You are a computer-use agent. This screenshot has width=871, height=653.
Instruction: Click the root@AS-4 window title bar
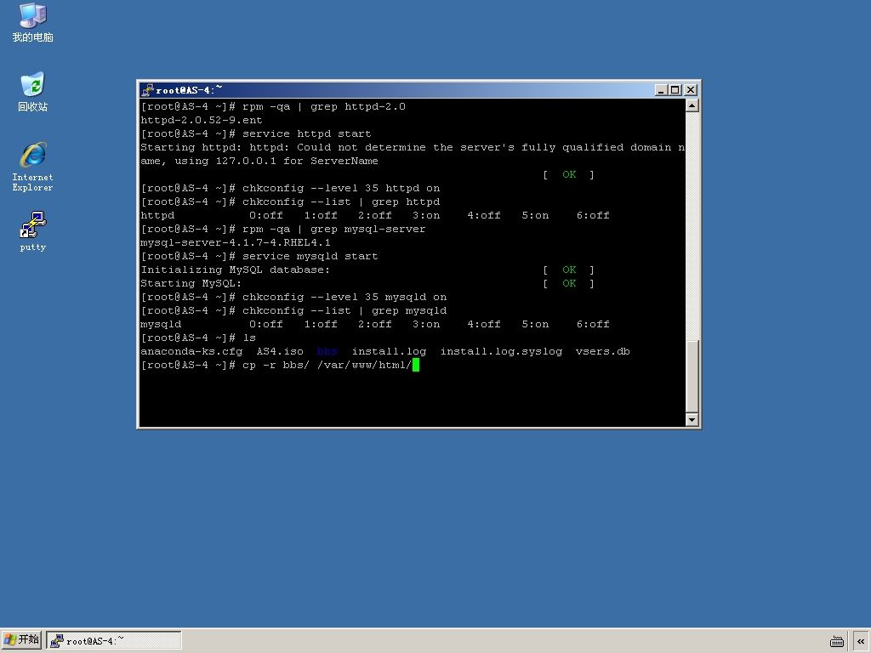point(397,90)
